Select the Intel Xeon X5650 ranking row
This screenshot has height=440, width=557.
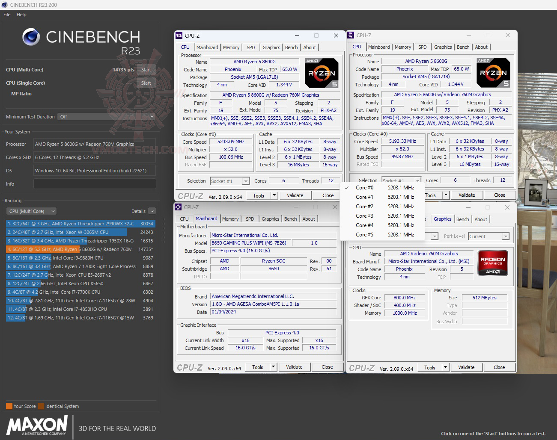(80, 283)
